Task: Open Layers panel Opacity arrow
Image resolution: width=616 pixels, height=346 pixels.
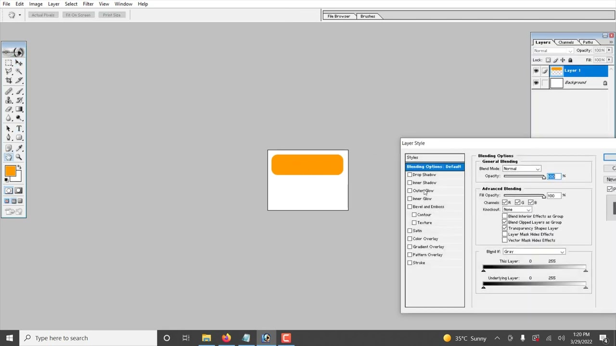Action: pos(609,50)
